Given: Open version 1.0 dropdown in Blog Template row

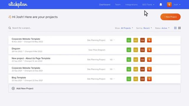Looking at the screenshot, I should tap(112, 79).
